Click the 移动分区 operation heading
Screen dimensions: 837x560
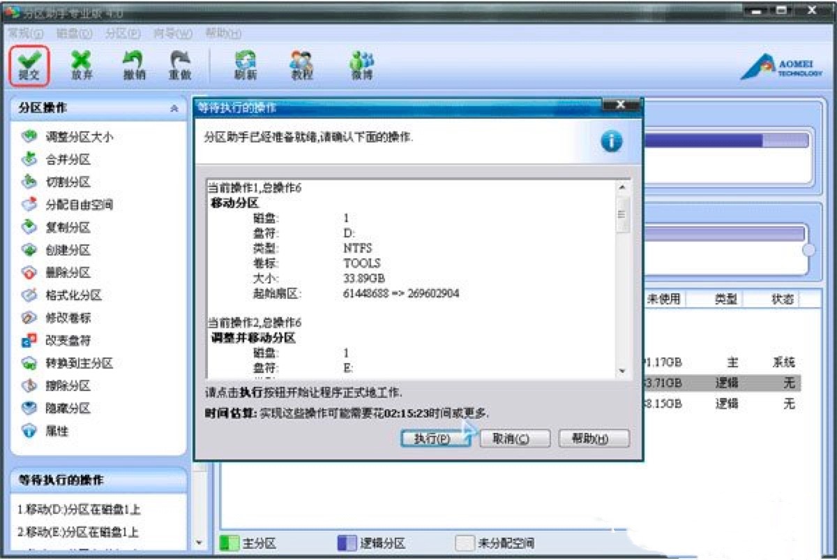click(x=235, y=203)
